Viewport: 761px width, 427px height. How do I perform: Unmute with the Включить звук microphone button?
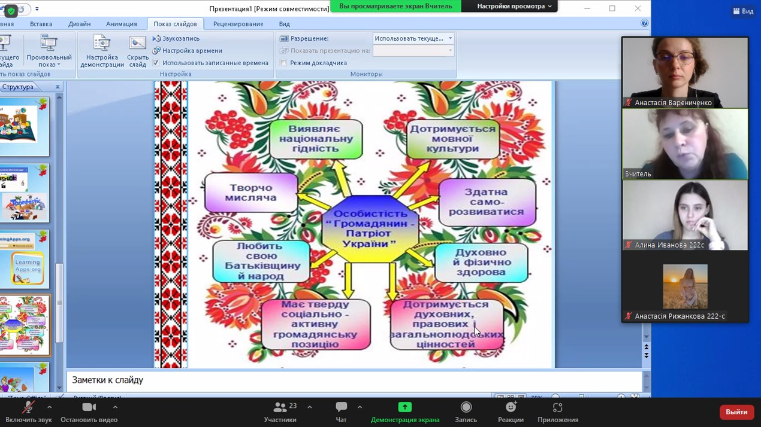pyautogui.click(x=28, y=408)
